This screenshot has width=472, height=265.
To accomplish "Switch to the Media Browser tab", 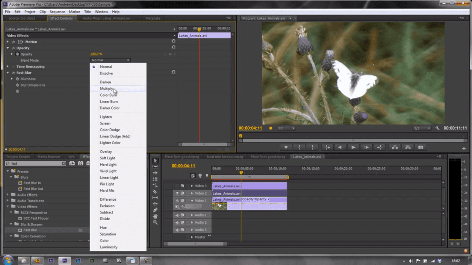I will (x=49, y=157).
